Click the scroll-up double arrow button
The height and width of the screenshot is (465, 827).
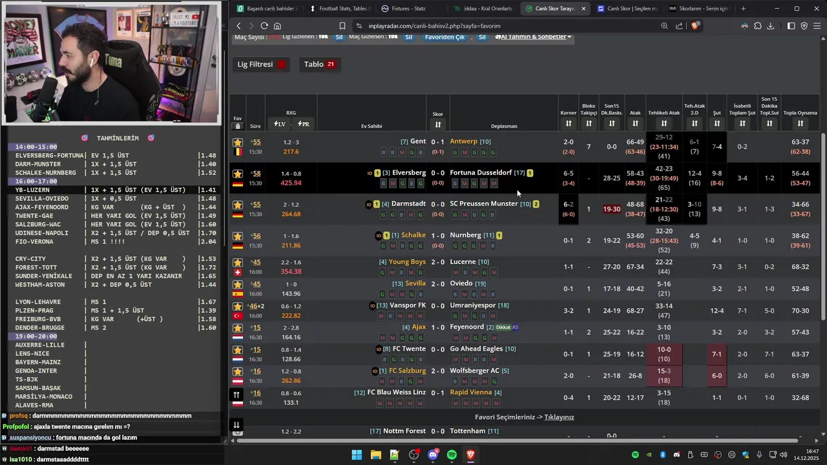click(x=237, y=395)
